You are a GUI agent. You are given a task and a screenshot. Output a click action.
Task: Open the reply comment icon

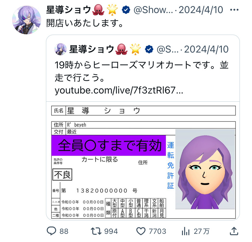pos(51,231)
